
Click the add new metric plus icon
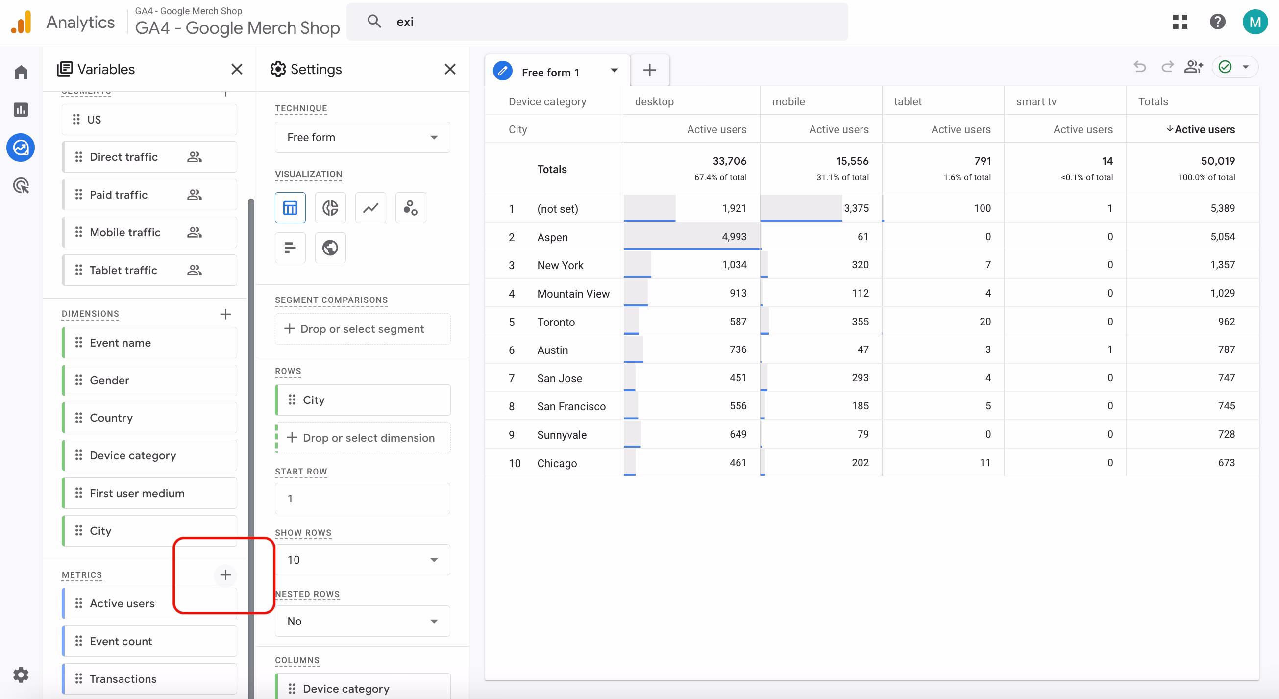pos(225,575)
